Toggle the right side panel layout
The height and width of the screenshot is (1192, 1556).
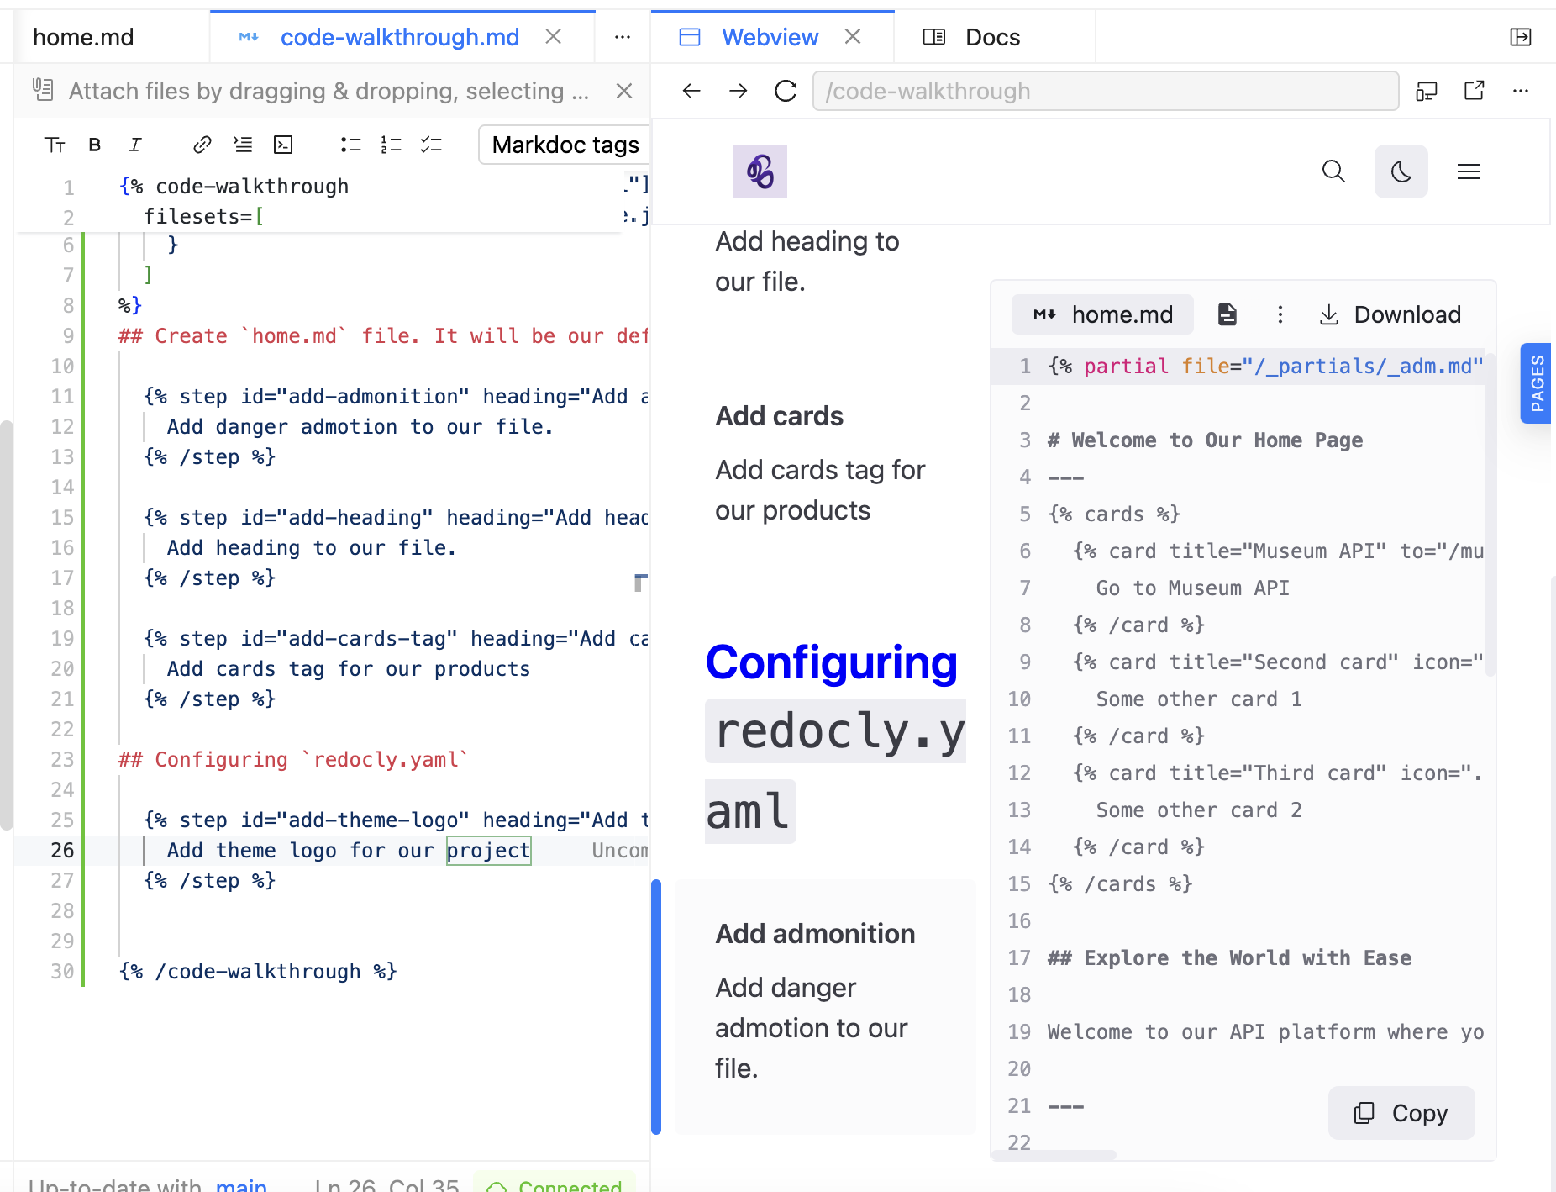1520,37
